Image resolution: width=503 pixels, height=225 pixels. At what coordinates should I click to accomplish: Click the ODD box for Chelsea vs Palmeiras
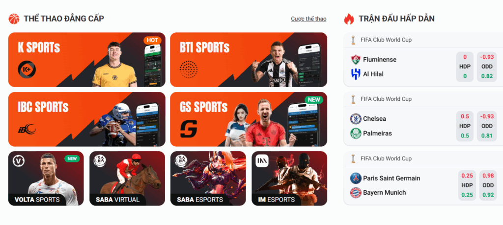click(487, 126)
